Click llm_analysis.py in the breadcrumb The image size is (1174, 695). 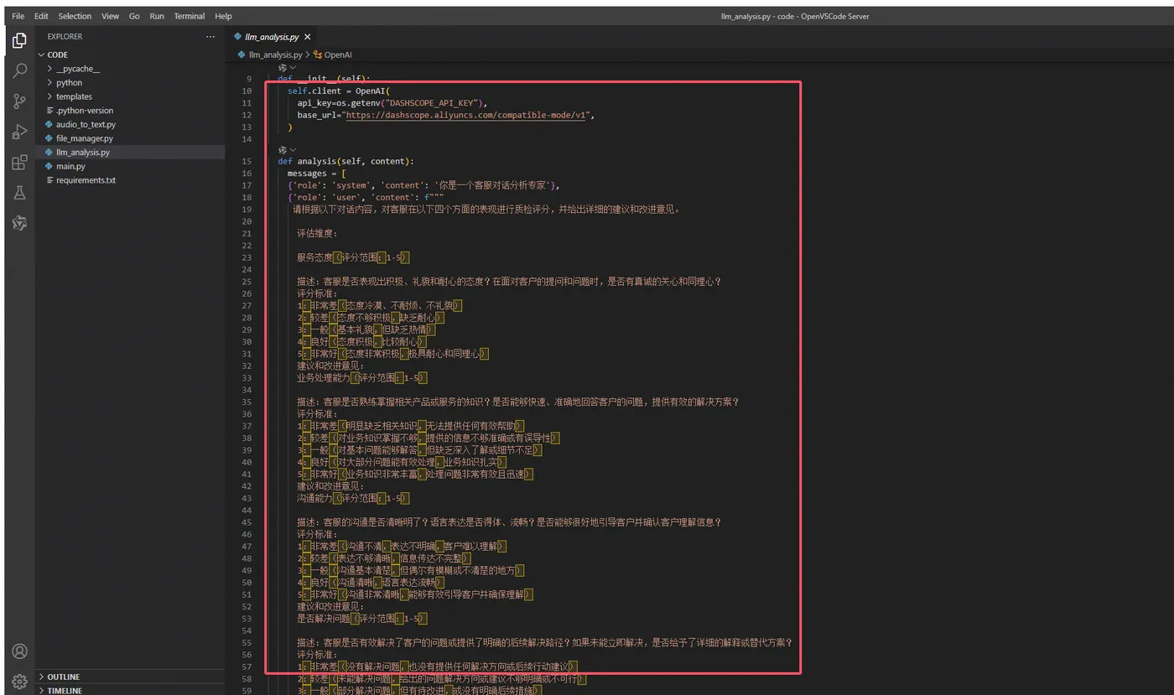[x=275, y=54]
